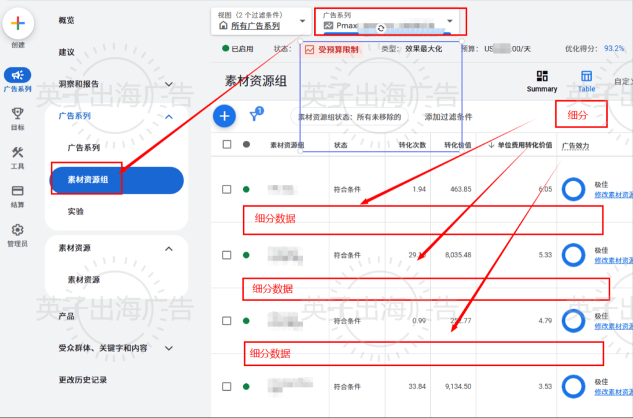Click the blue plus add asset group button
The width and height of the screenshot is (633, 418).
pyautogui.click(x=224, y=116)
